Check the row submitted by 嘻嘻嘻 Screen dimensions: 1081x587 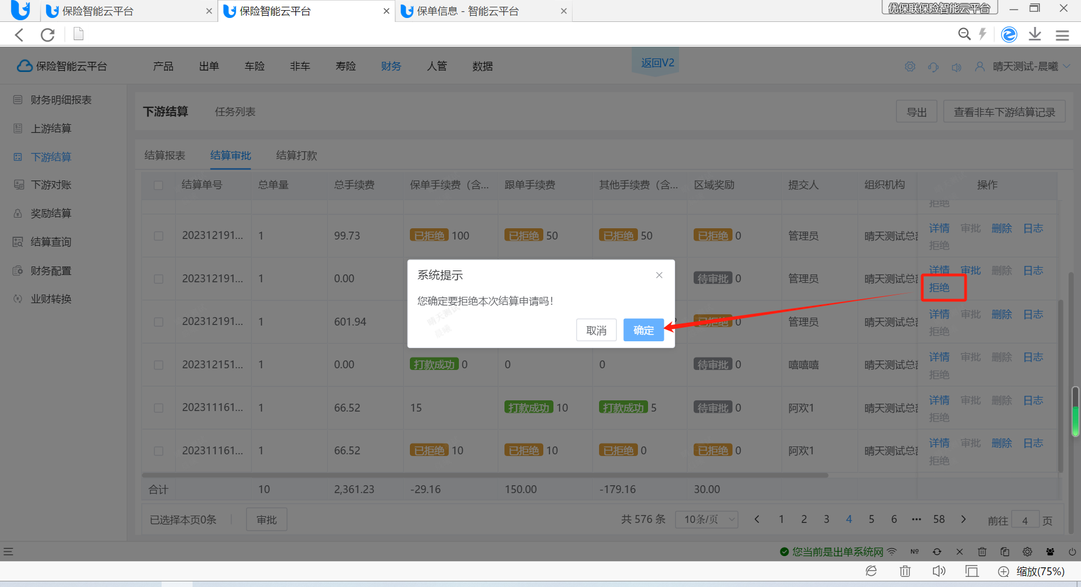(x=159, y=365)
